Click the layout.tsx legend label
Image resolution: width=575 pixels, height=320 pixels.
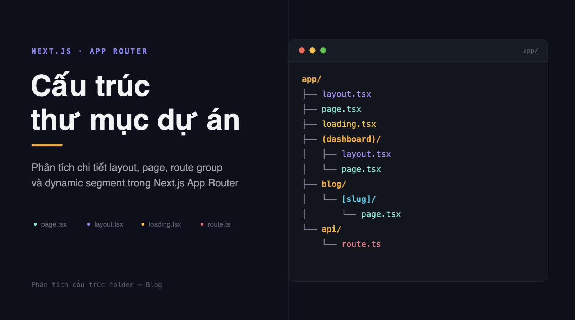click(x=109, y=224)
